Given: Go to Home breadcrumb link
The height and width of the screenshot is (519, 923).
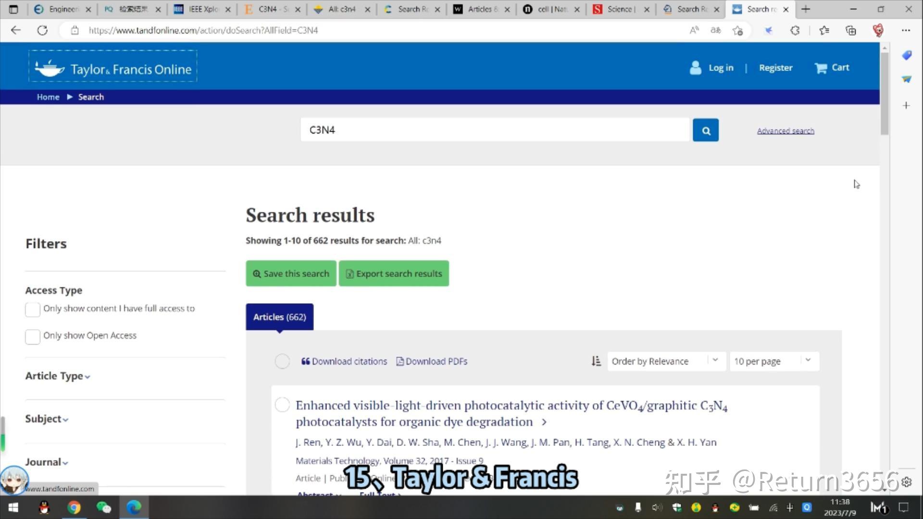Looking at the screenshot, I should coord(48,97).
